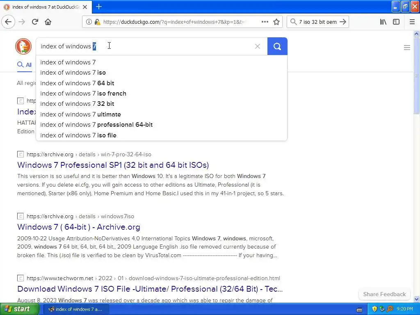The image size is (420, 315).
Task: Open the browser home page
Action: coord(48,22)
